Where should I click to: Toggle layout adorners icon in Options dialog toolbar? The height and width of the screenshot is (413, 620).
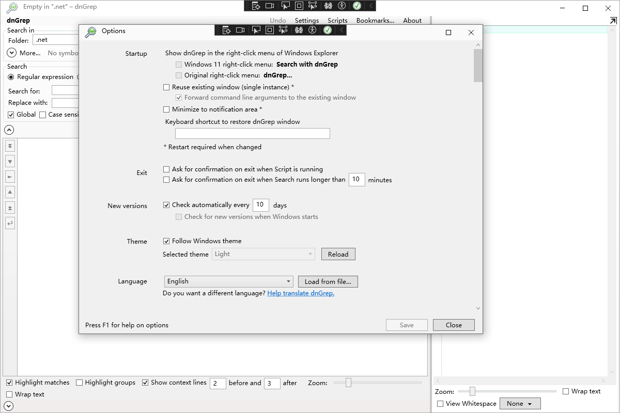(270, 30)
